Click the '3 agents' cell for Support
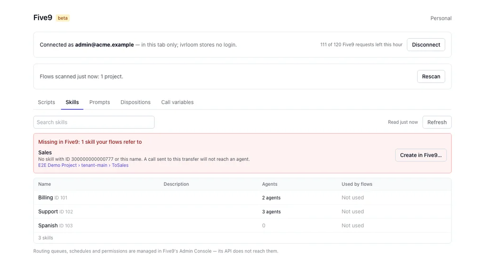Image resolution: width=485 pixels, height=269 pixels. coord(271,211)
